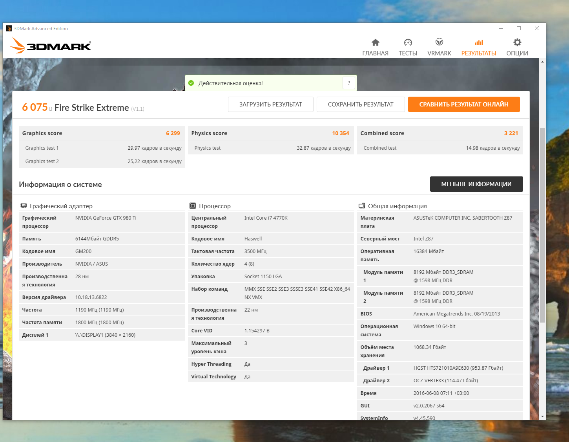Click the processor chip section icon
This screenshot has width=569, height=442.
pyautogui.click(x=193, y=205)
